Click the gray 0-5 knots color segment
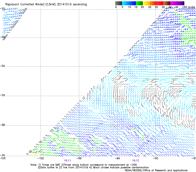The width and height of the screenshot is (196, 172). point(119,3)
